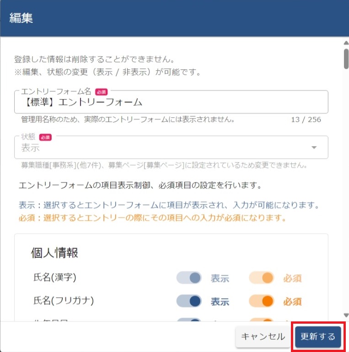The height and width of the screenshot is (352, 349).
Task: Turn off 必須 switch for 氏名(フリガナ)
Action: pos(262,301)
